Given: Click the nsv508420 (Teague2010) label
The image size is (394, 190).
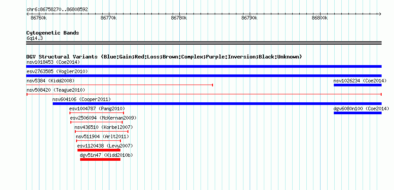Looking at the screenshot, I should pos(56,90).
